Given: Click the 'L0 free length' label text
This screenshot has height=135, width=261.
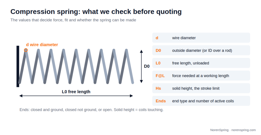Looking at the screenshot, I should click(x=76, y=92).
